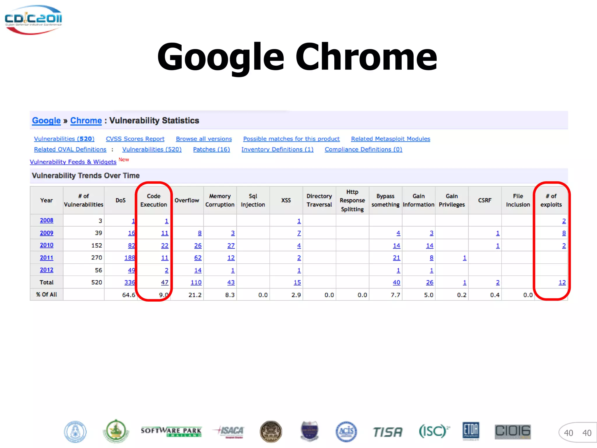Open Related OVAL Definitions link
Image resolution: width=597 pixels, height=448 pixels.
[x=70, y=149]
